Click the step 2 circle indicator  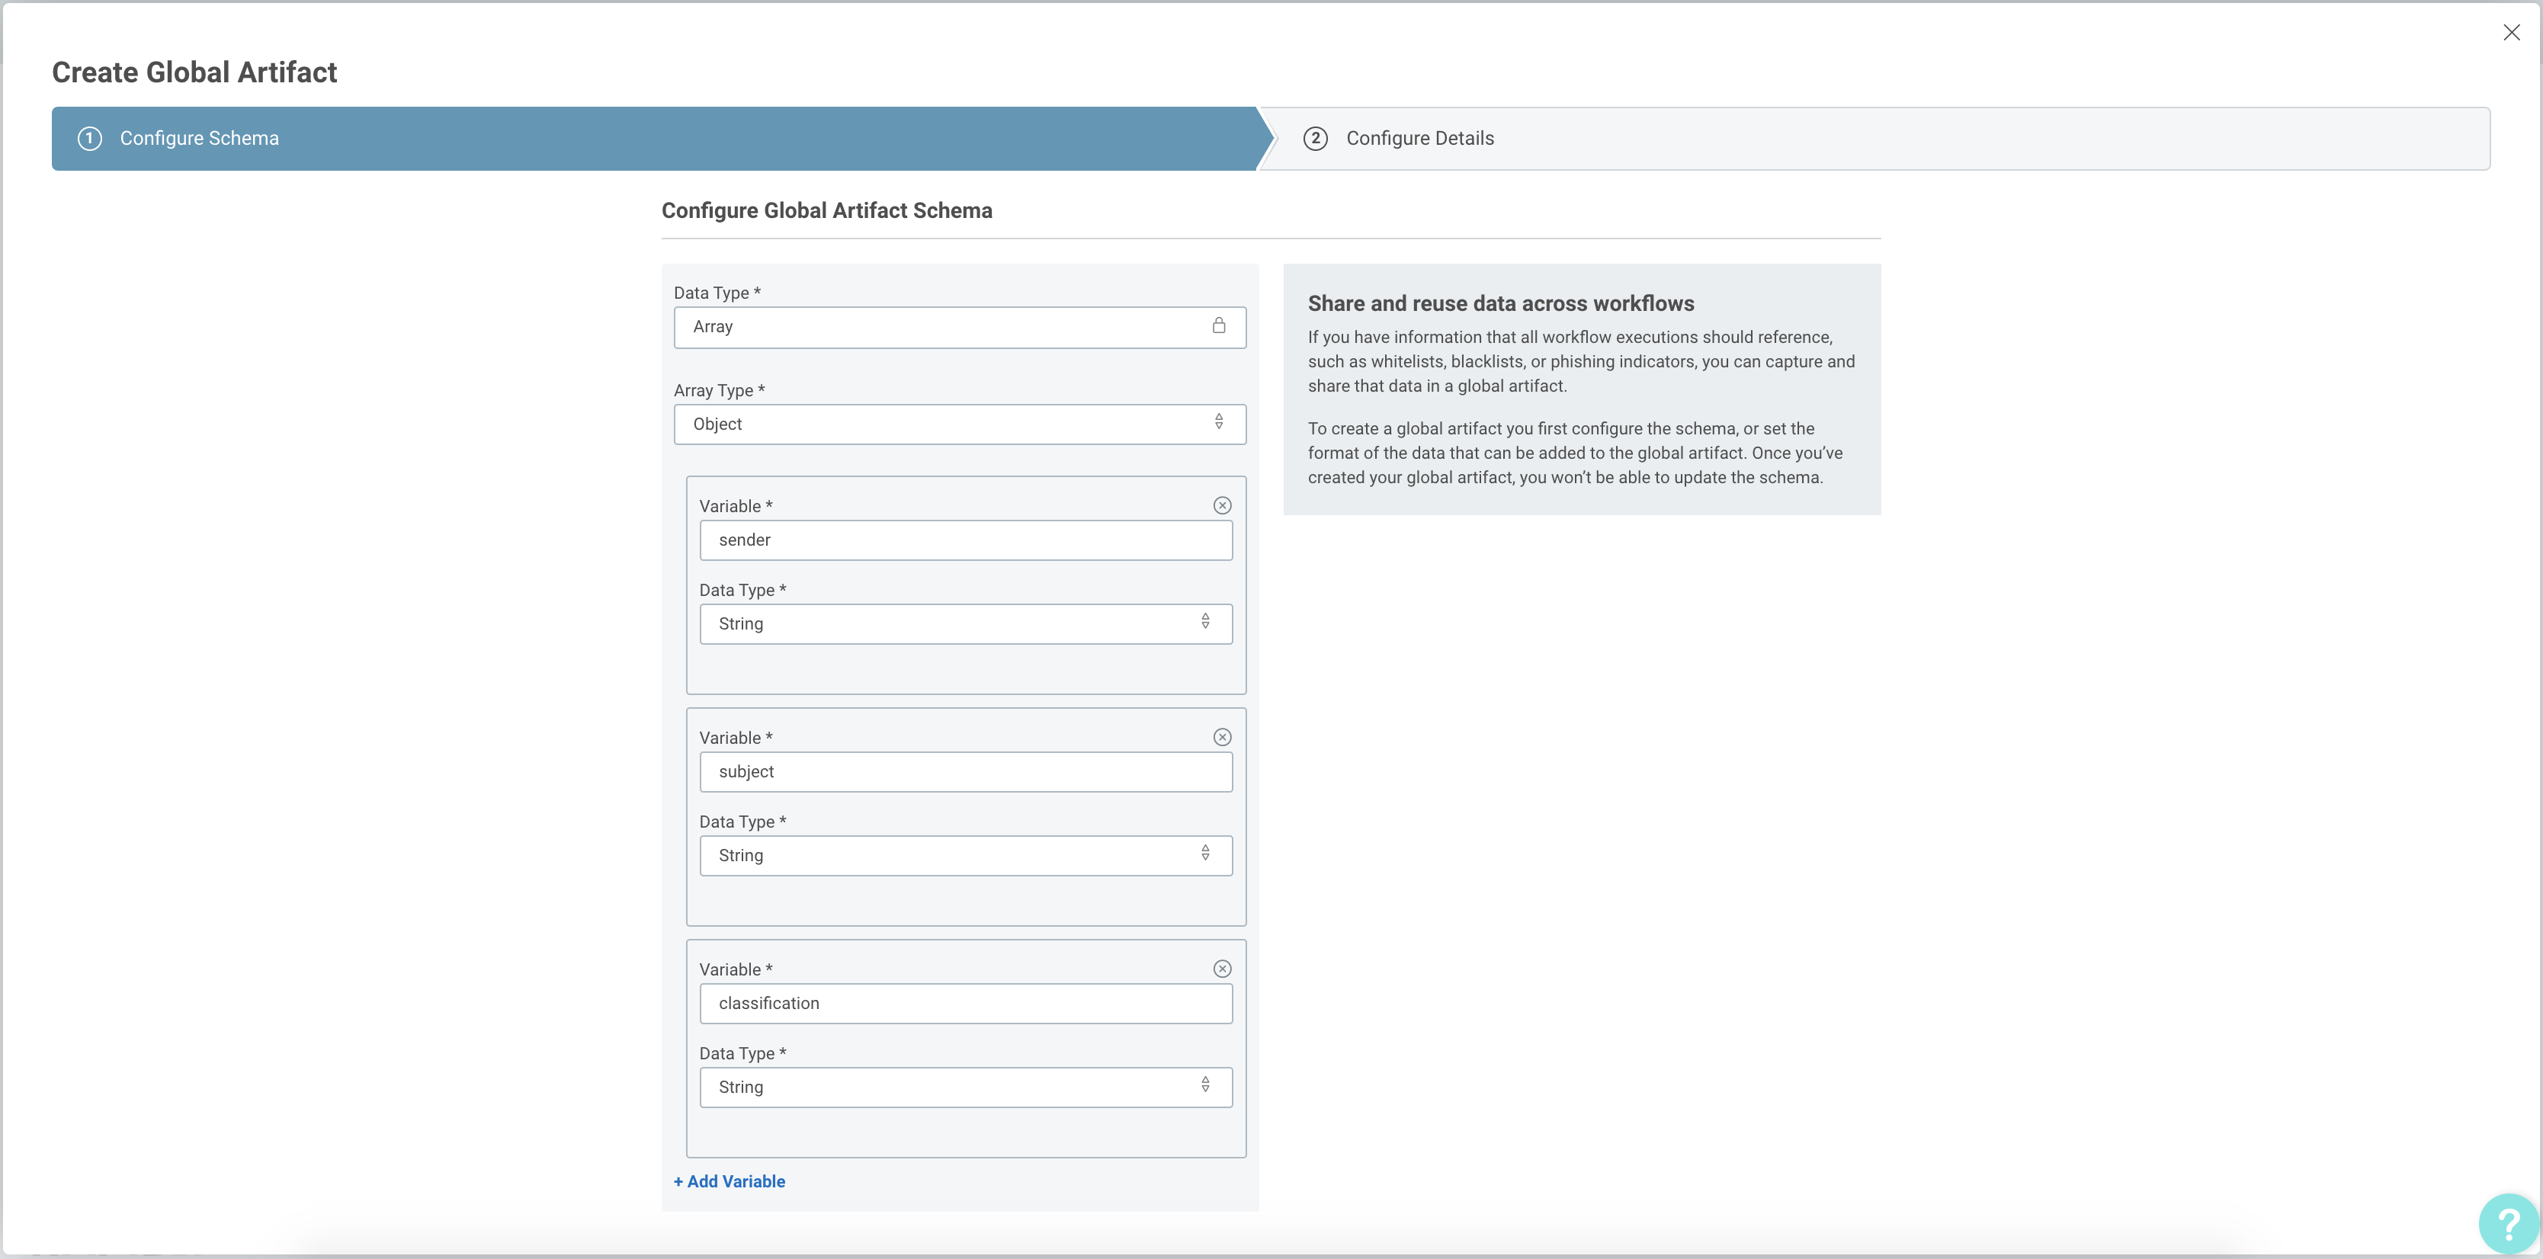[1316, 138]
